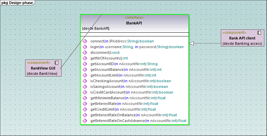Click the diamond icon beside getCreditLimit
This screenshot has width=267, height=136.
(x=85, y=110)
